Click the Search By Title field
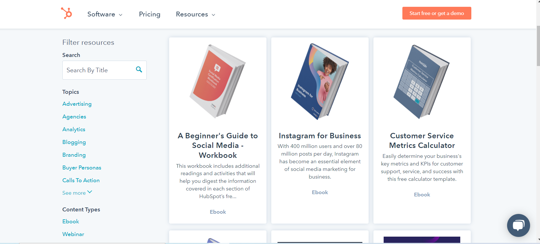 pos(104,70)
